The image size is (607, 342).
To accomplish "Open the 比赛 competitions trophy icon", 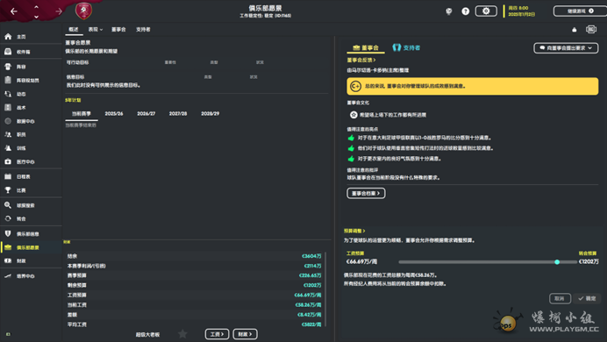I will 8,190.
